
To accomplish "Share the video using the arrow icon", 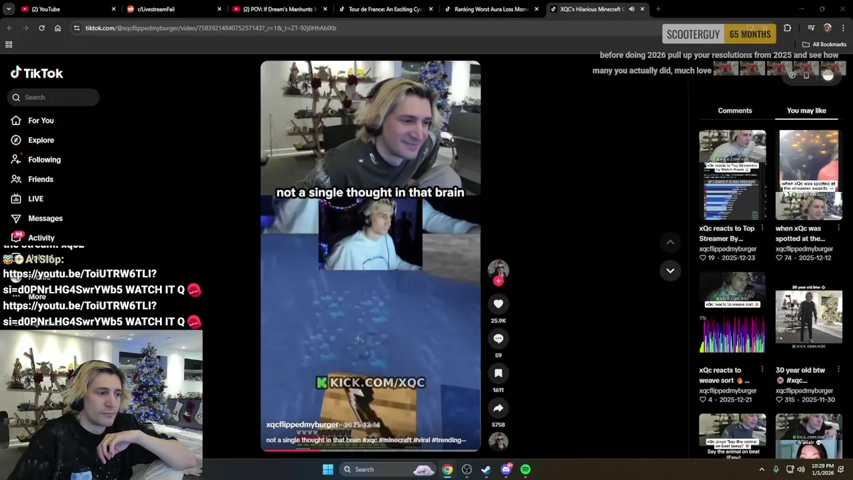I will (x=498, y=408).
